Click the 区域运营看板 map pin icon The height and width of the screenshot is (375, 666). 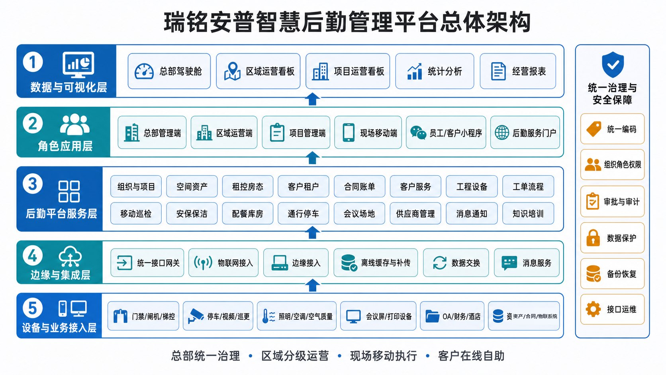tap(232, 71)
